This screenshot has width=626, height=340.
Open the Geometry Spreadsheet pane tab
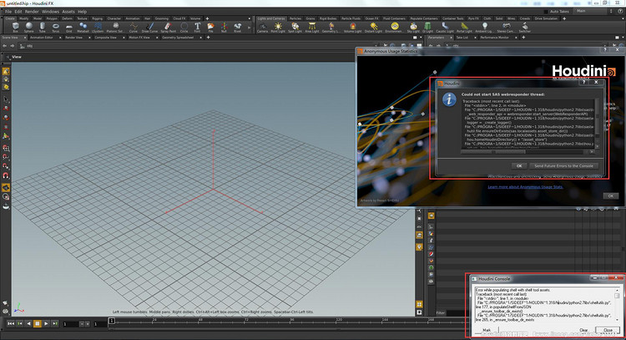point(178,38)
